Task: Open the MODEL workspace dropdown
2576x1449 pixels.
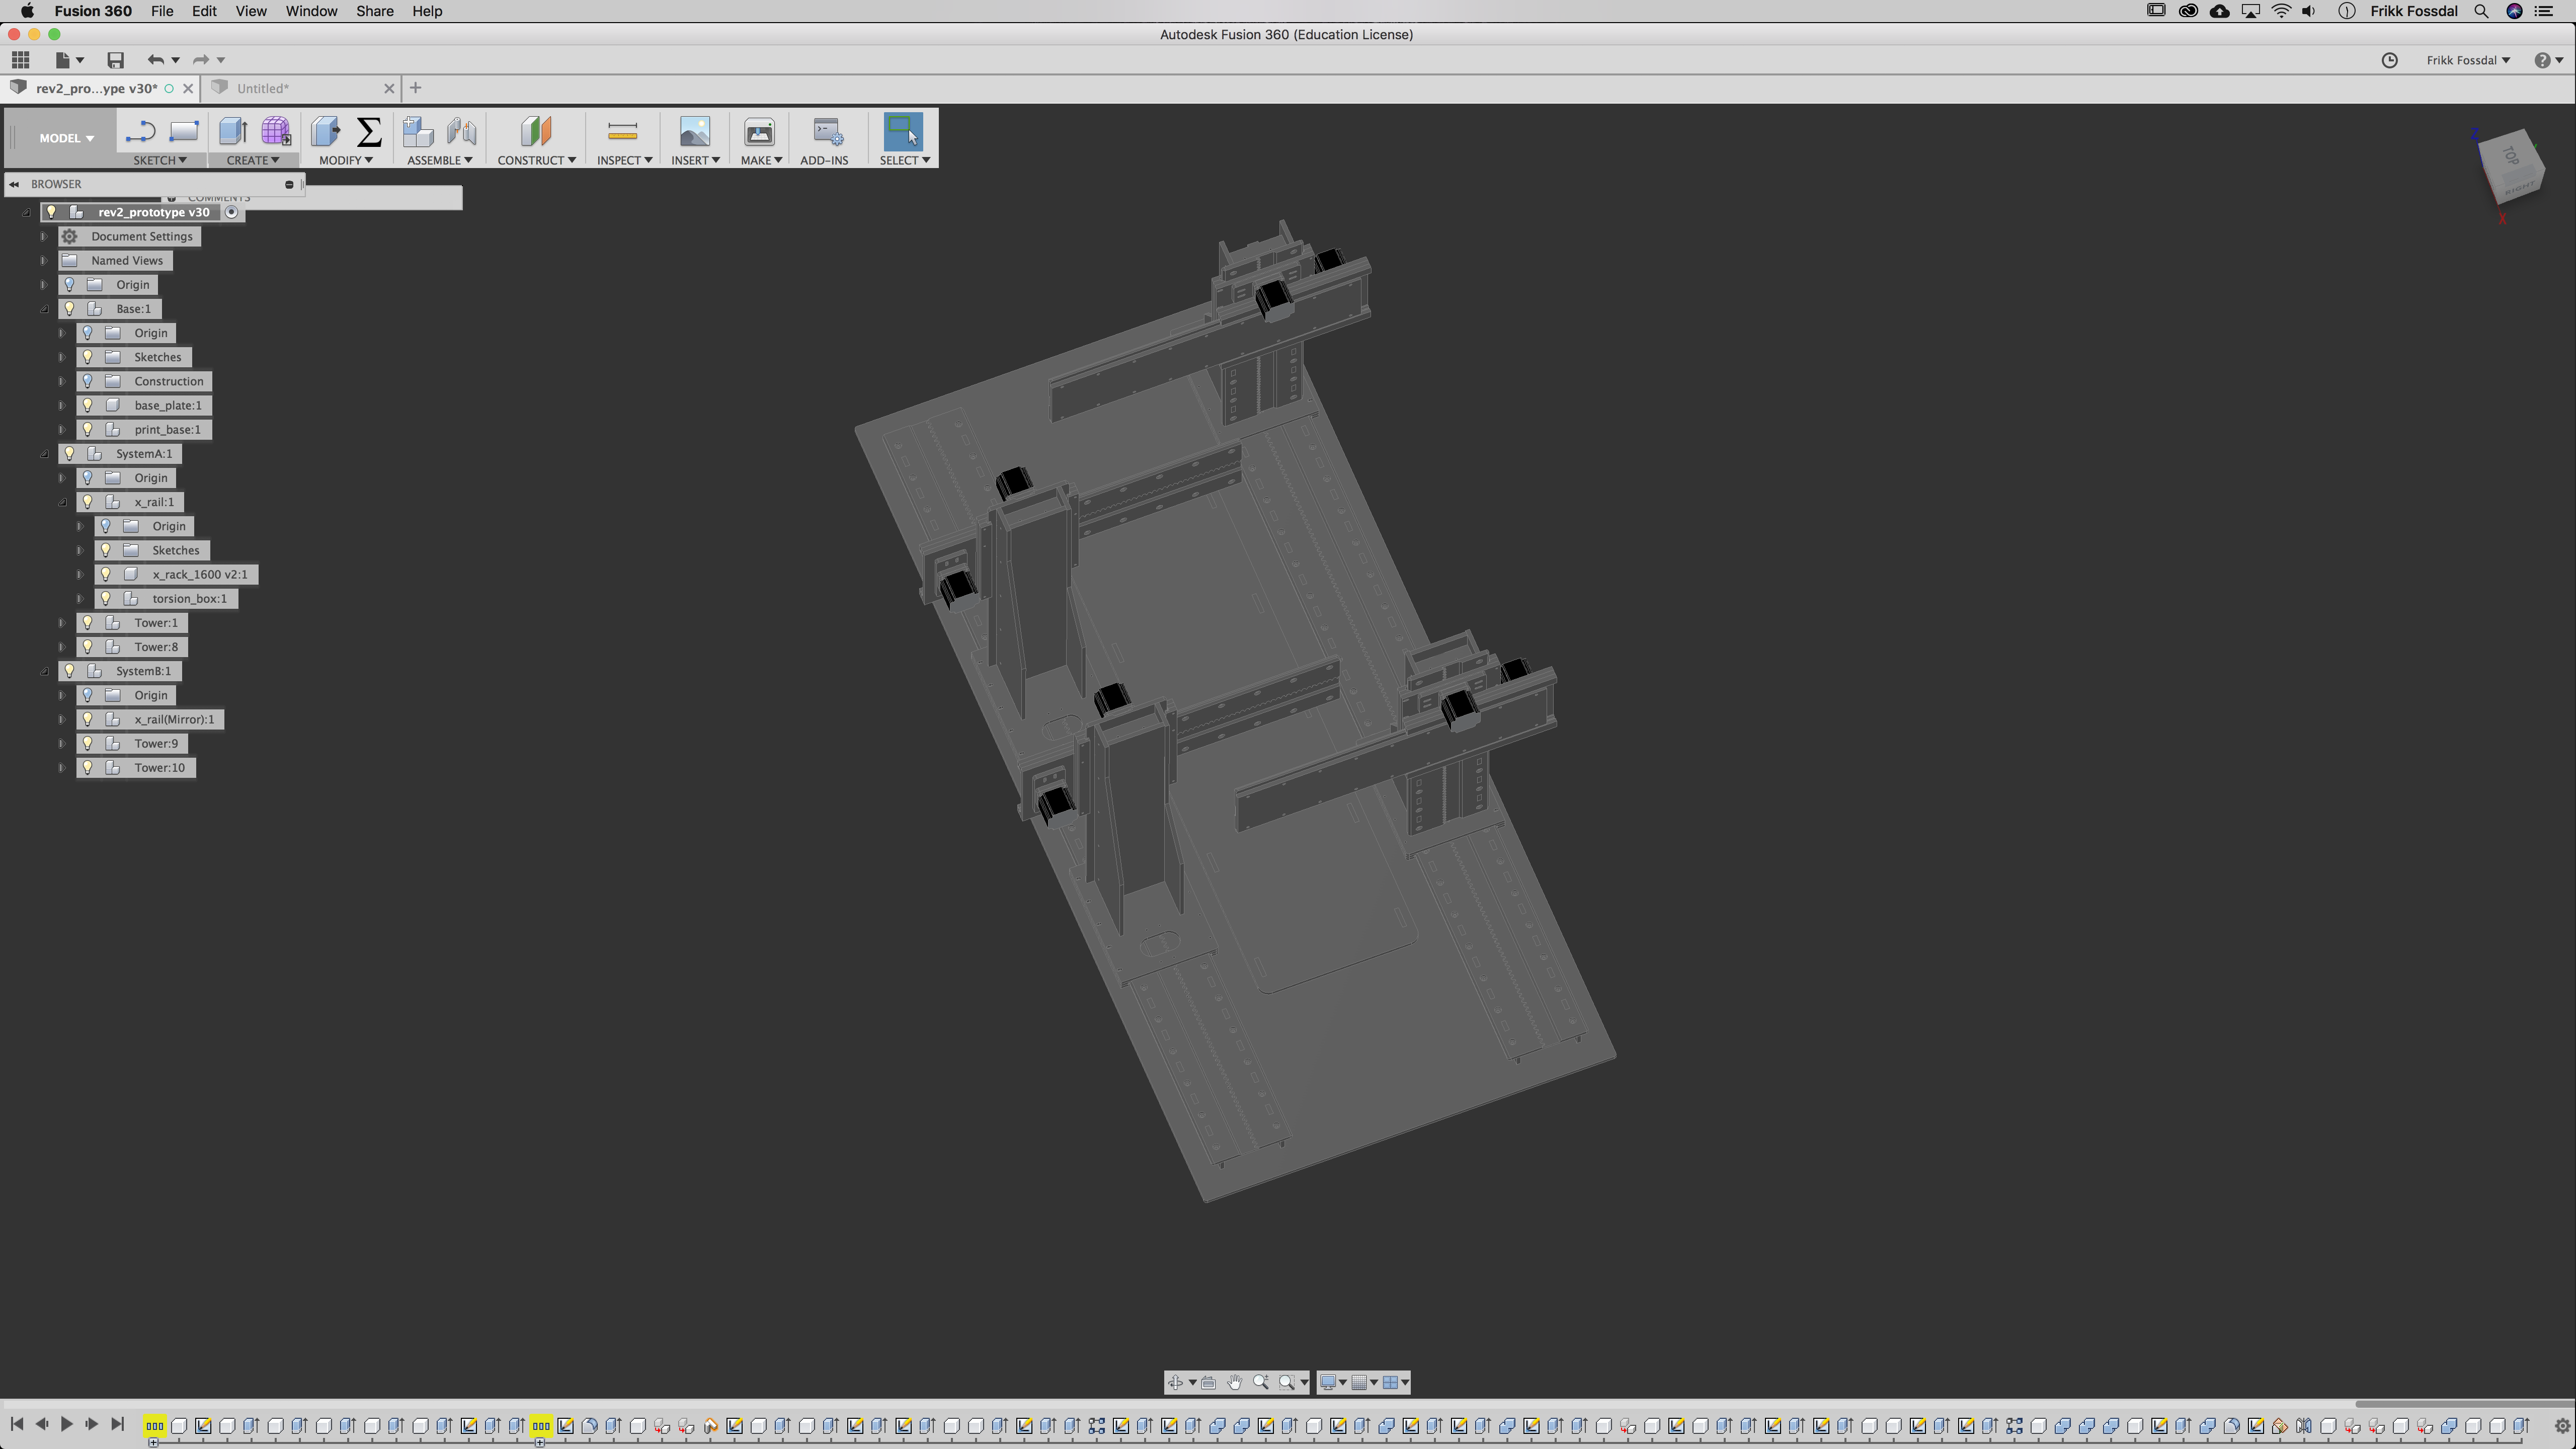Action: pos(66,138)
